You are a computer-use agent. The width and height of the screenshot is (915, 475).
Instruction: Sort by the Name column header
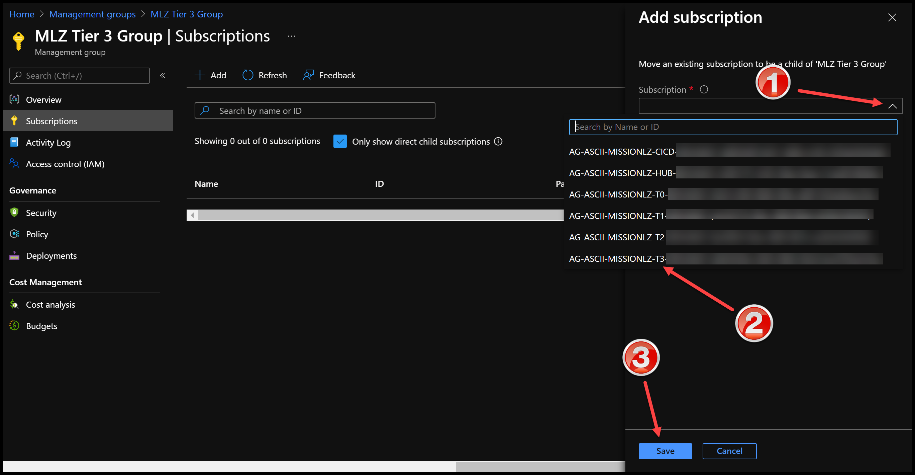point(206,183)
